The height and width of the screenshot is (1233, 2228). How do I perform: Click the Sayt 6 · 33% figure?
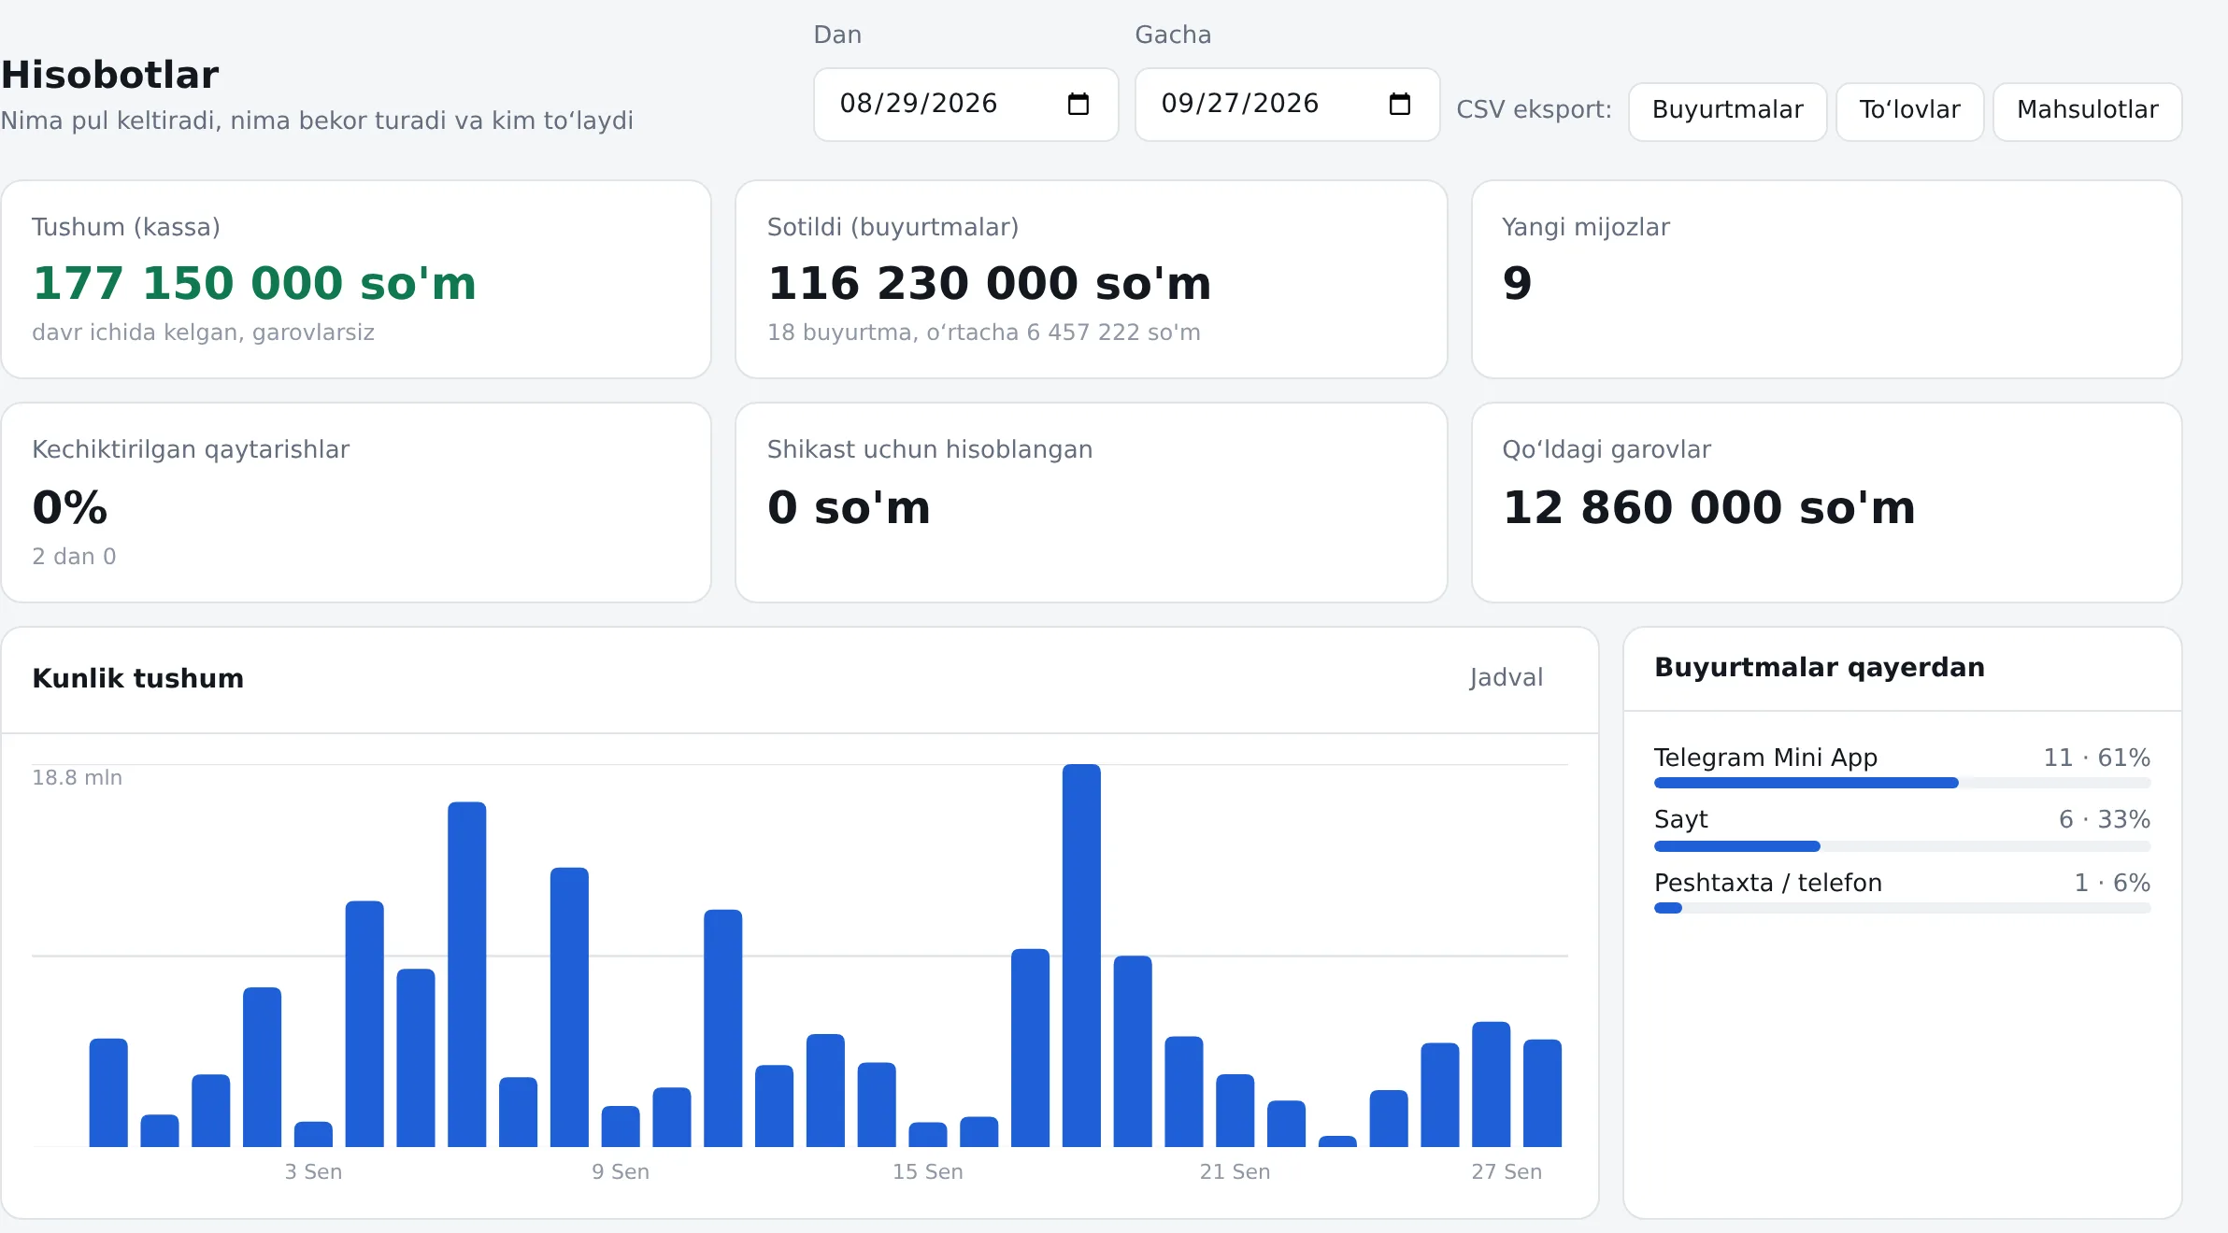[x=2104, y=819]
